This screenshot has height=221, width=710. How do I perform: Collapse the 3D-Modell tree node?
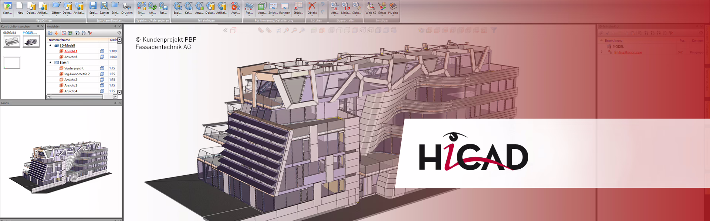click(50, 46)
